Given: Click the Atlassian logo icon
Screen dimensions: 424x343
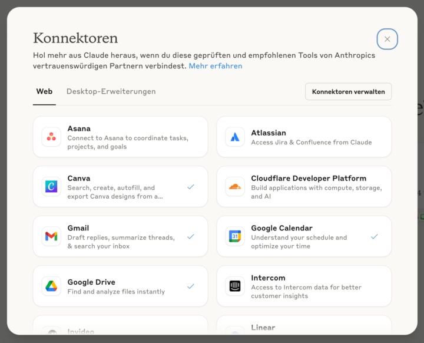Looking at the screenshot, I should point(235,137).
